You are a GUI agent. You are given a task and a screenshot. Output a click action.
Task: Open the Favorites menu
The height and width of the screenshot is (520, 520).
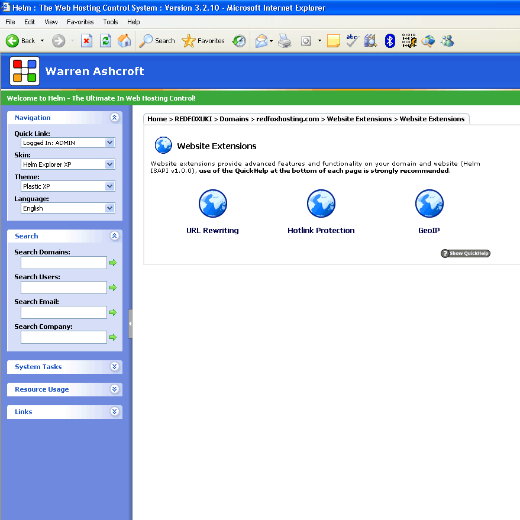[80, 22]
